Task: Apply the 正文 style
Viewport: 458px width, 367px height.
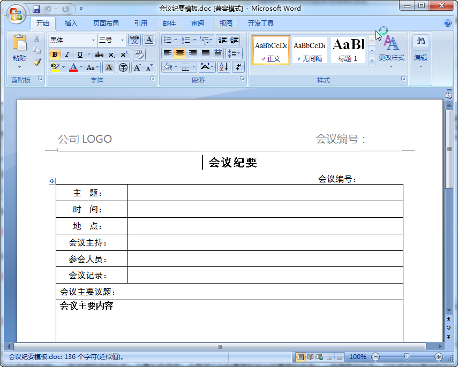Action: [271, 50]
